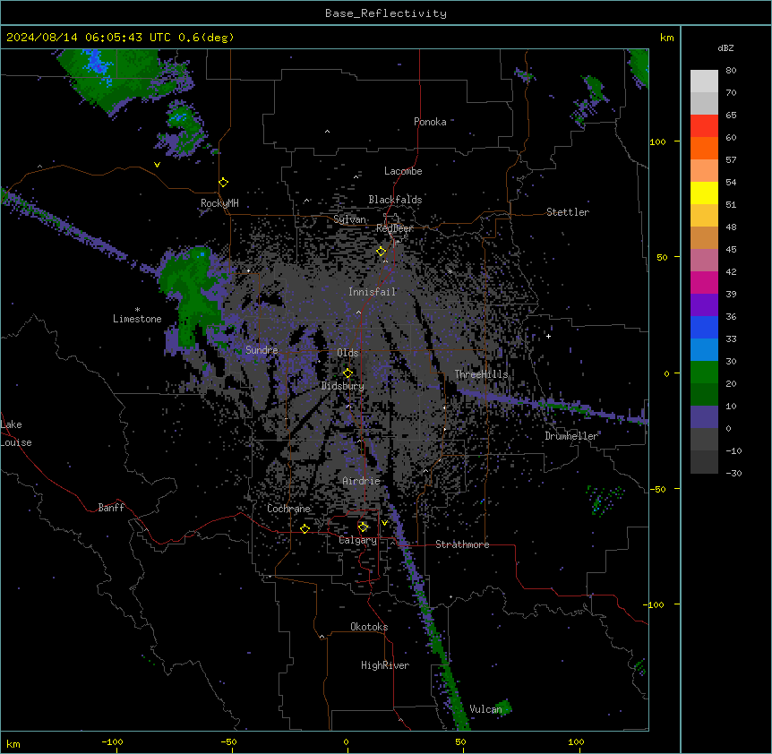772x754 pixels.
Task: Click the 50 tick on the horizontal axis
Action: (x=460, y=741)
